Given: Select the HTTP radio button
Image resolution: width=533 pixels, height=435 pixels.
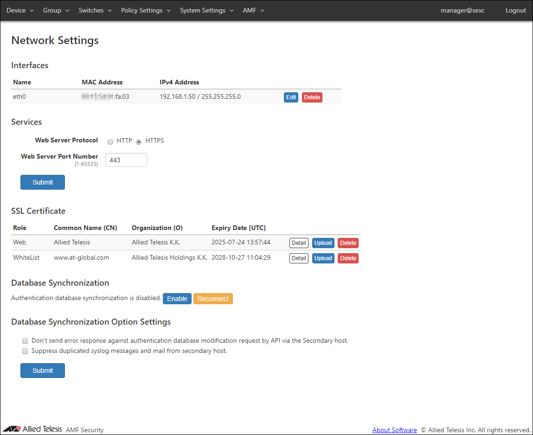Looking at the screenshot, I should point(110,141).
